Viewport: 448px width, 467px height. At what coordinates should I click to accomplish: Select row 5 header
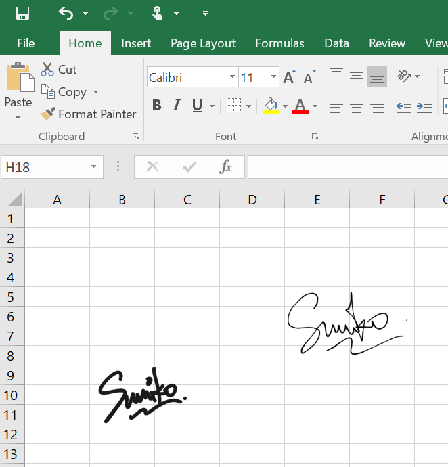coord(12,297)
